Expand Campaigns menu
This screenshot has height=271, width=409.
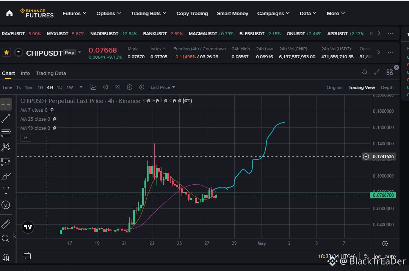[x=273, y=13]
